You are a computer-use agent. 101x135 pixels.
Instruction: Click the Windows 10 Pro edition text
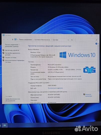pos(35,52)
